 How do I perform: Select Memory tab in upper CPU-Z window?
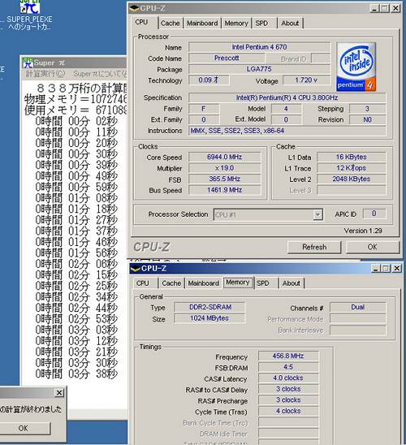tap(236, 24)
